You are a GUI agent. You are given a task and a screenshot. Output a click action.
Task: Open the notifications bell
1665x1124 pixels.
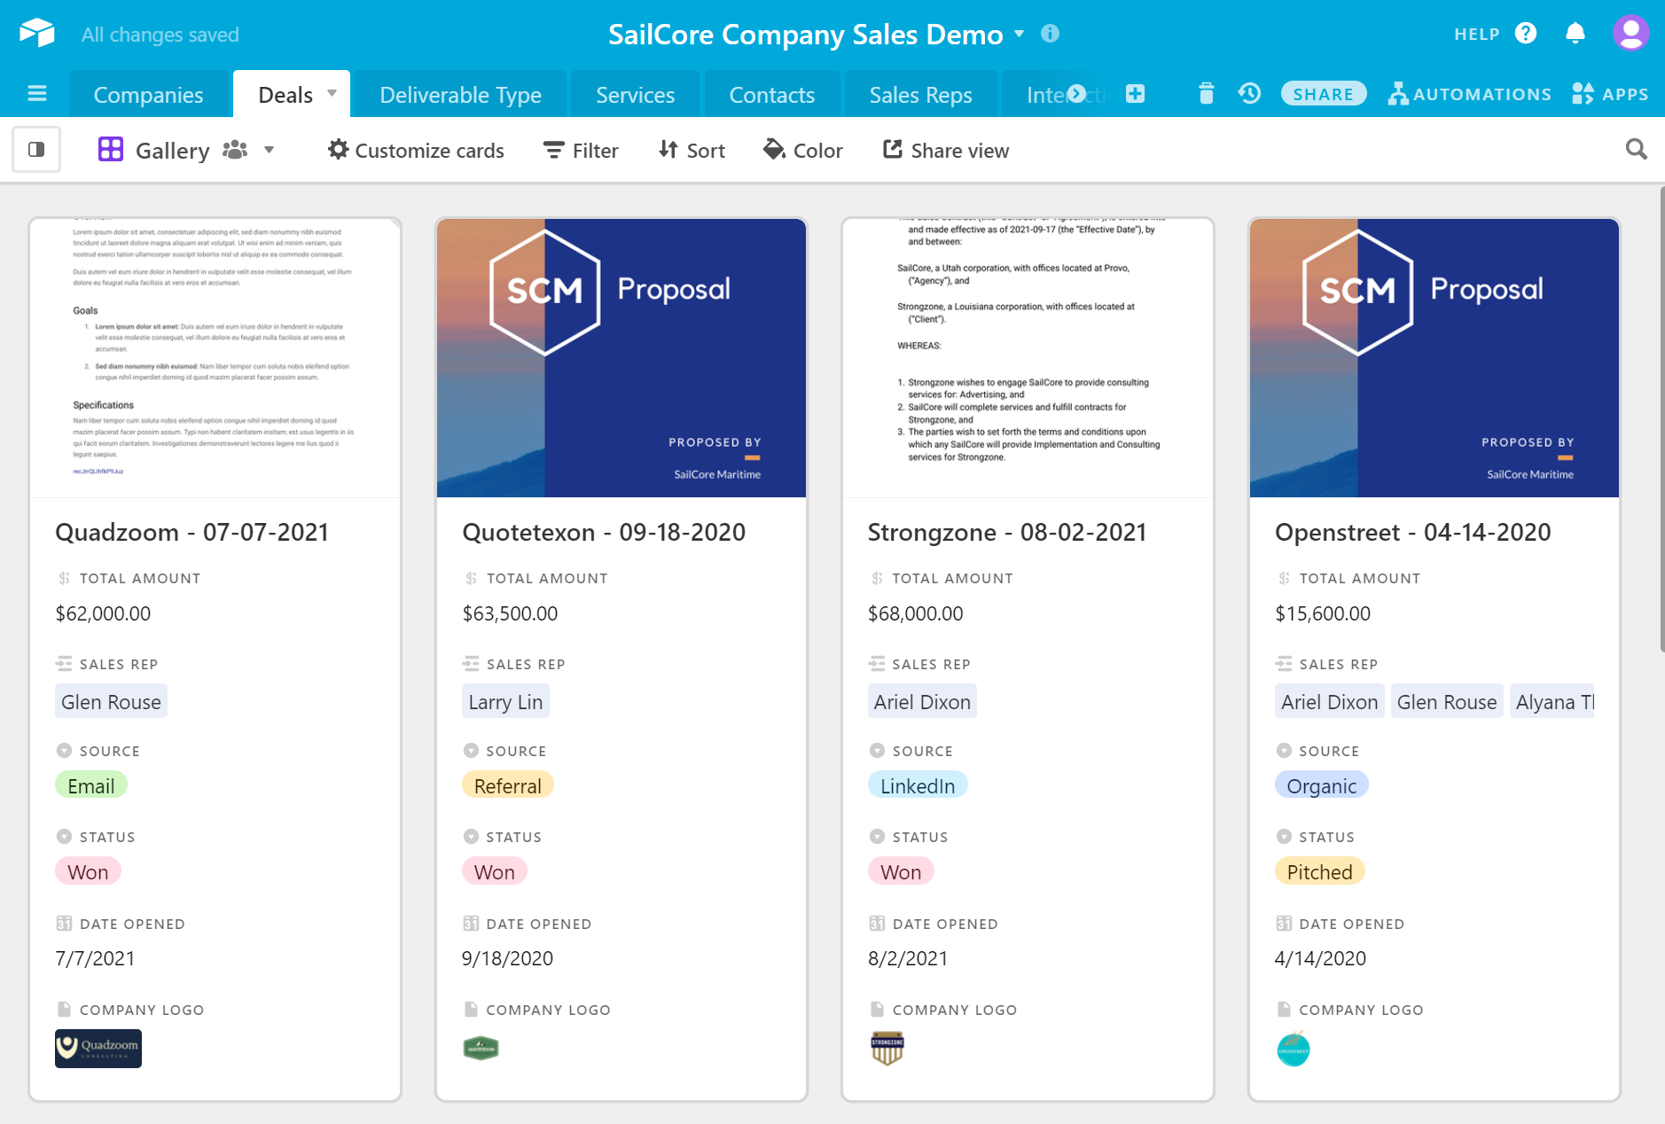[x=1575, y=34]
